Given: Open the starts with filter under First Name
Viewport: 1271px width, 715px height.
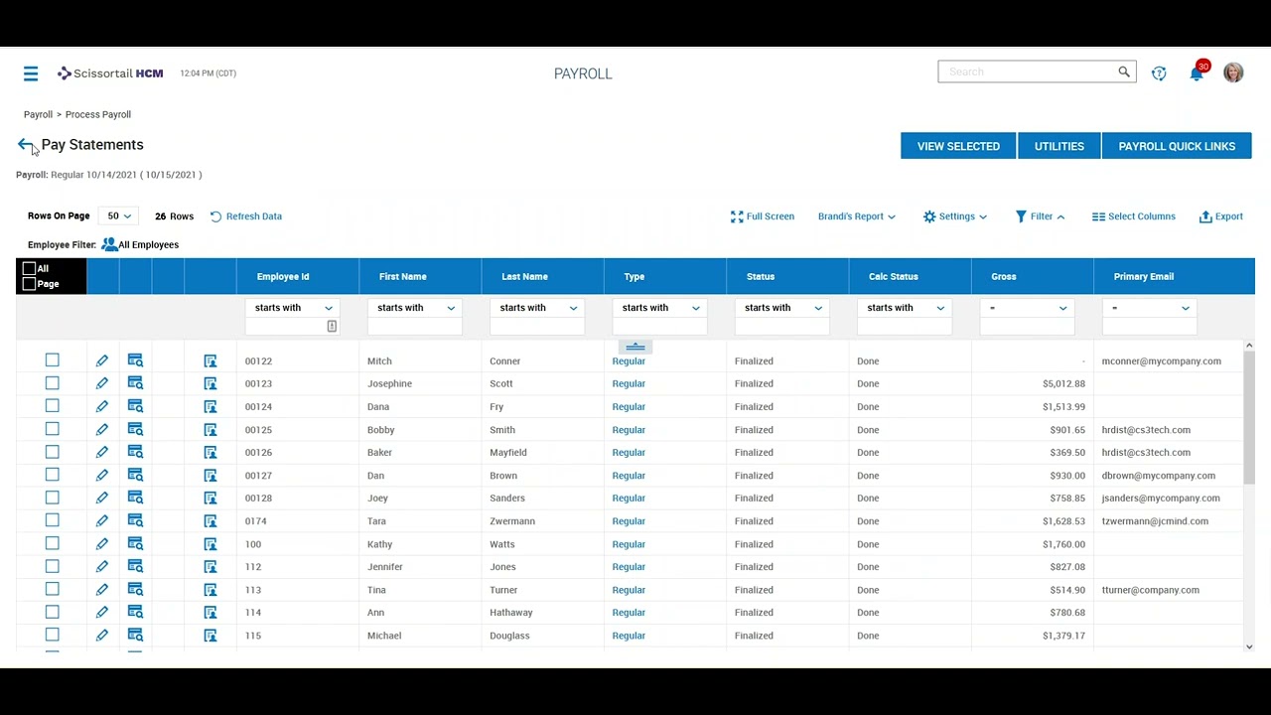Looking at the screenshot, I should (414, 308).
